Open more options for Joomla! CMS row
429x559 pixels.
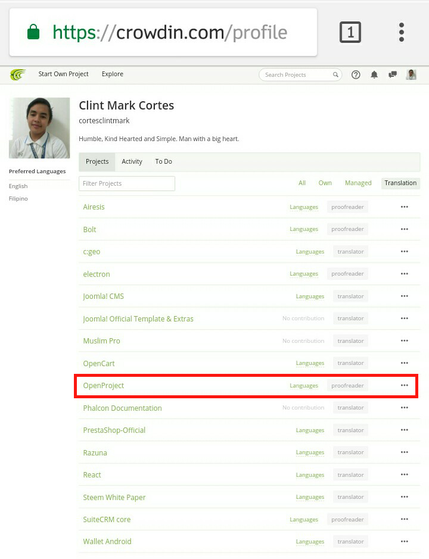(x=404, y=296)
